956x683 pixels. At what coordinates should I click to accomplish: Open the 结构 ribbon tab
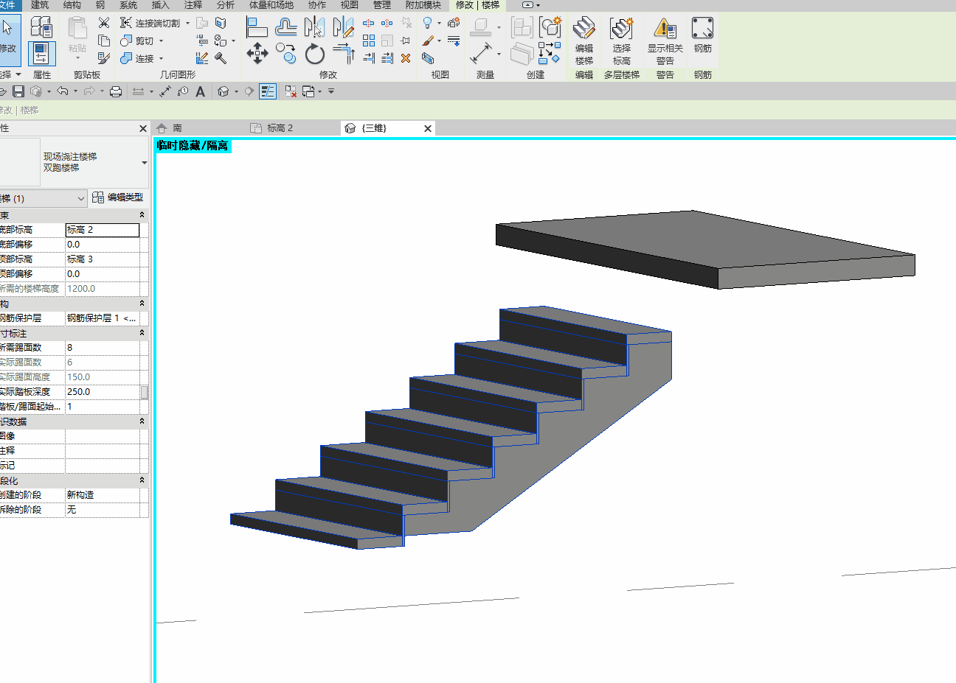pos(72,5)
